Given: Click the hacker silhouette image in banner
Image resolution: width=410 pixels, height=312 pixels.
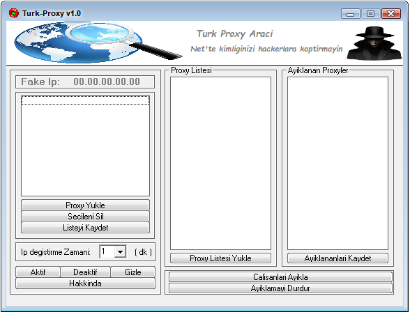Looking at the screenshot, I should click(x=374, y=42).
